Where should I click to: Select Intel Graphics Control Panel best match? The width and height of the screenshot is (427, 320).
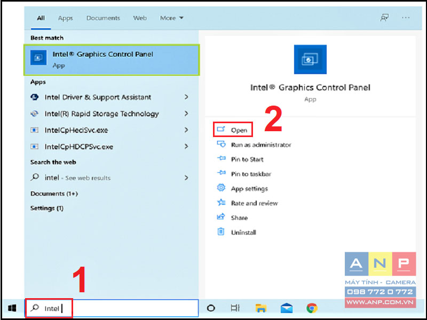pos(112,60)
